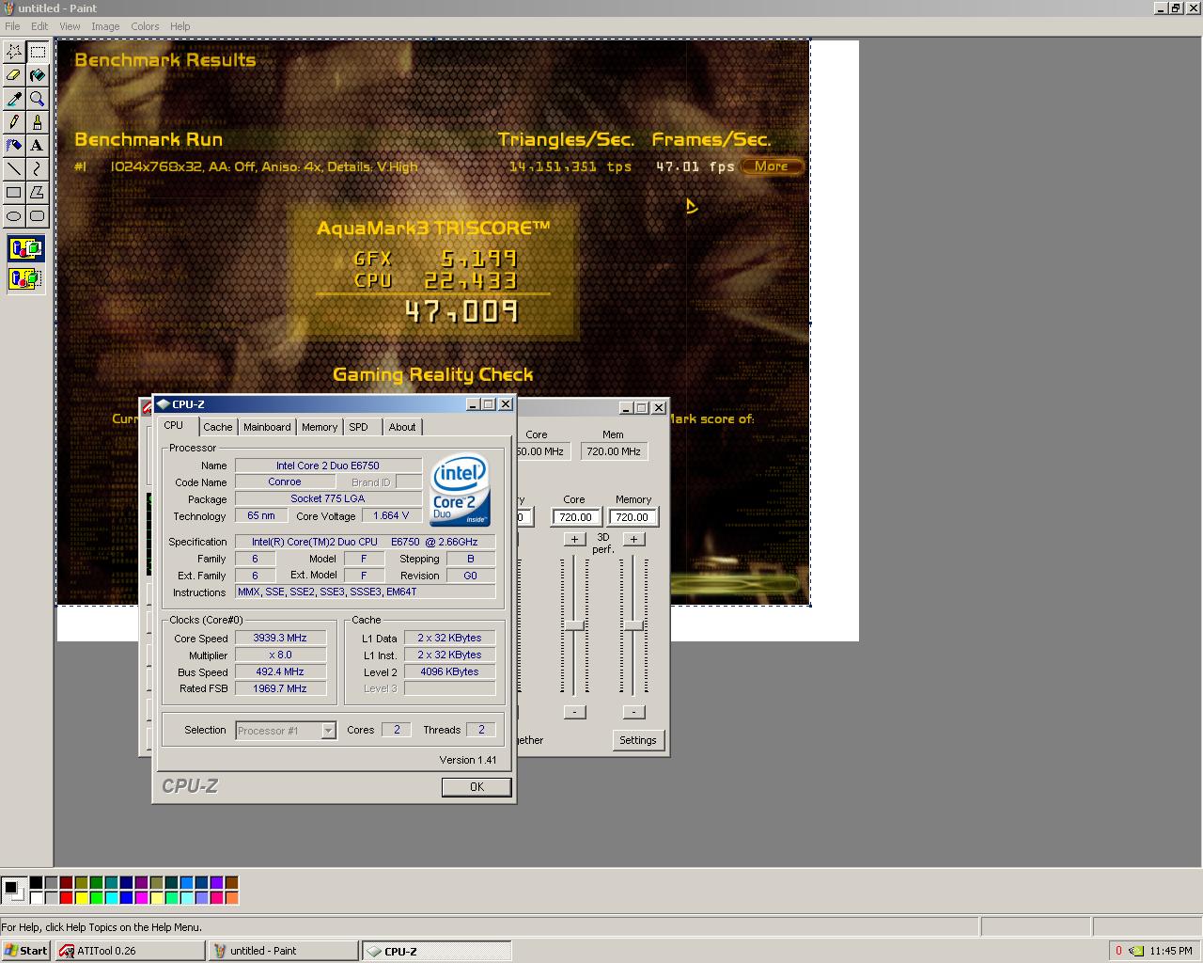
Task: Click More button next to 47.01 fps
Action: [x=772, y=166]
